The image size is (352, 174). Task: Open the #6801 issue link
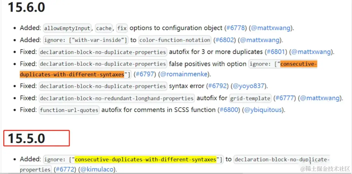point(275,52)
